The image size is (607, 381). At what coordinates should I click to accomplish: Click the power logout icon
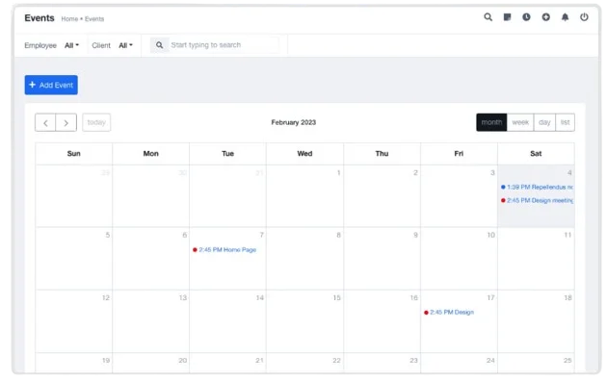coord(584,17)
